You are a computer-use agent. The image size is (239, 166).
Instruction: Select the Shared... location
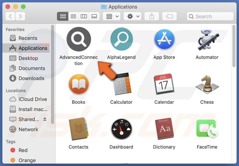pyautogui.click(x=26, y=119)
